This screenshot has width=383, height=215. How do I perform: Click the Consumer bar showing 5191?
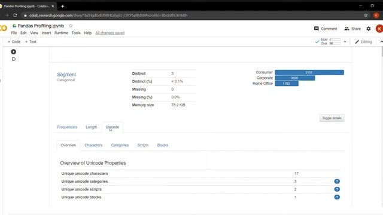pos(309,72)
